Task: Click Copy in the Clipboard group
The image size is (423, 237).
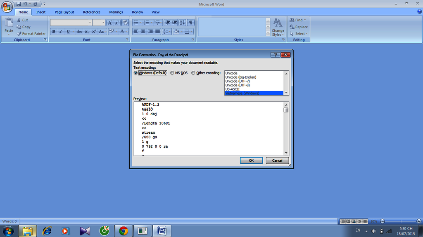Action: coord(23,27)
